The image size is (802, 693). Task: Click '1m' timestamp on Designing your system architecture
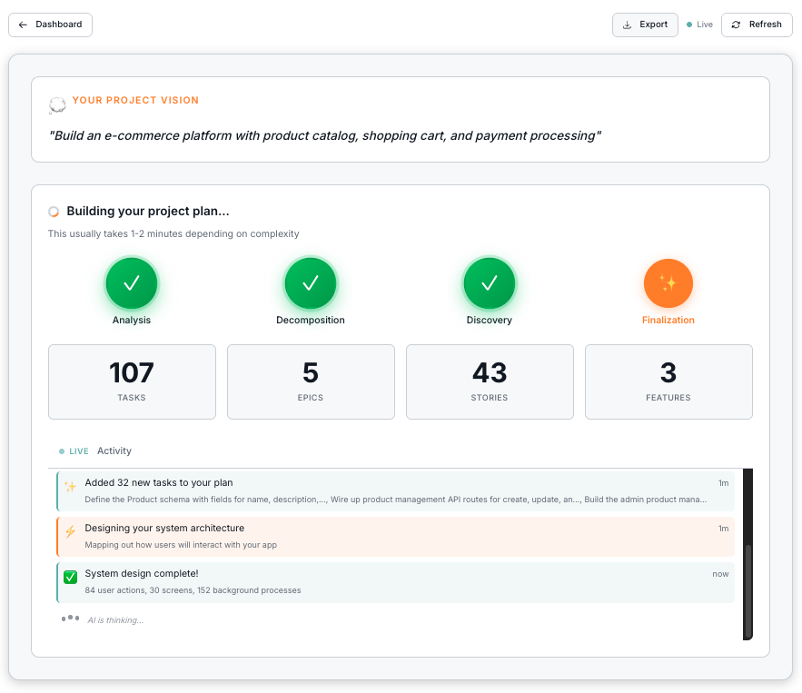click(723, 529)
